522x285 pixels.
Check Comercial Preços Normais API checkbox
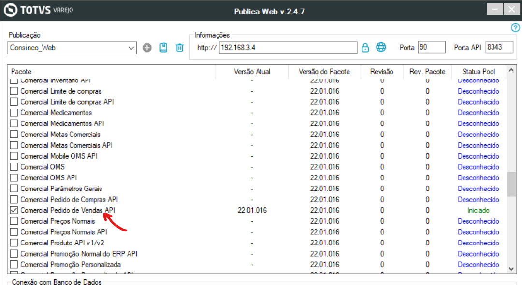point(14,232)
